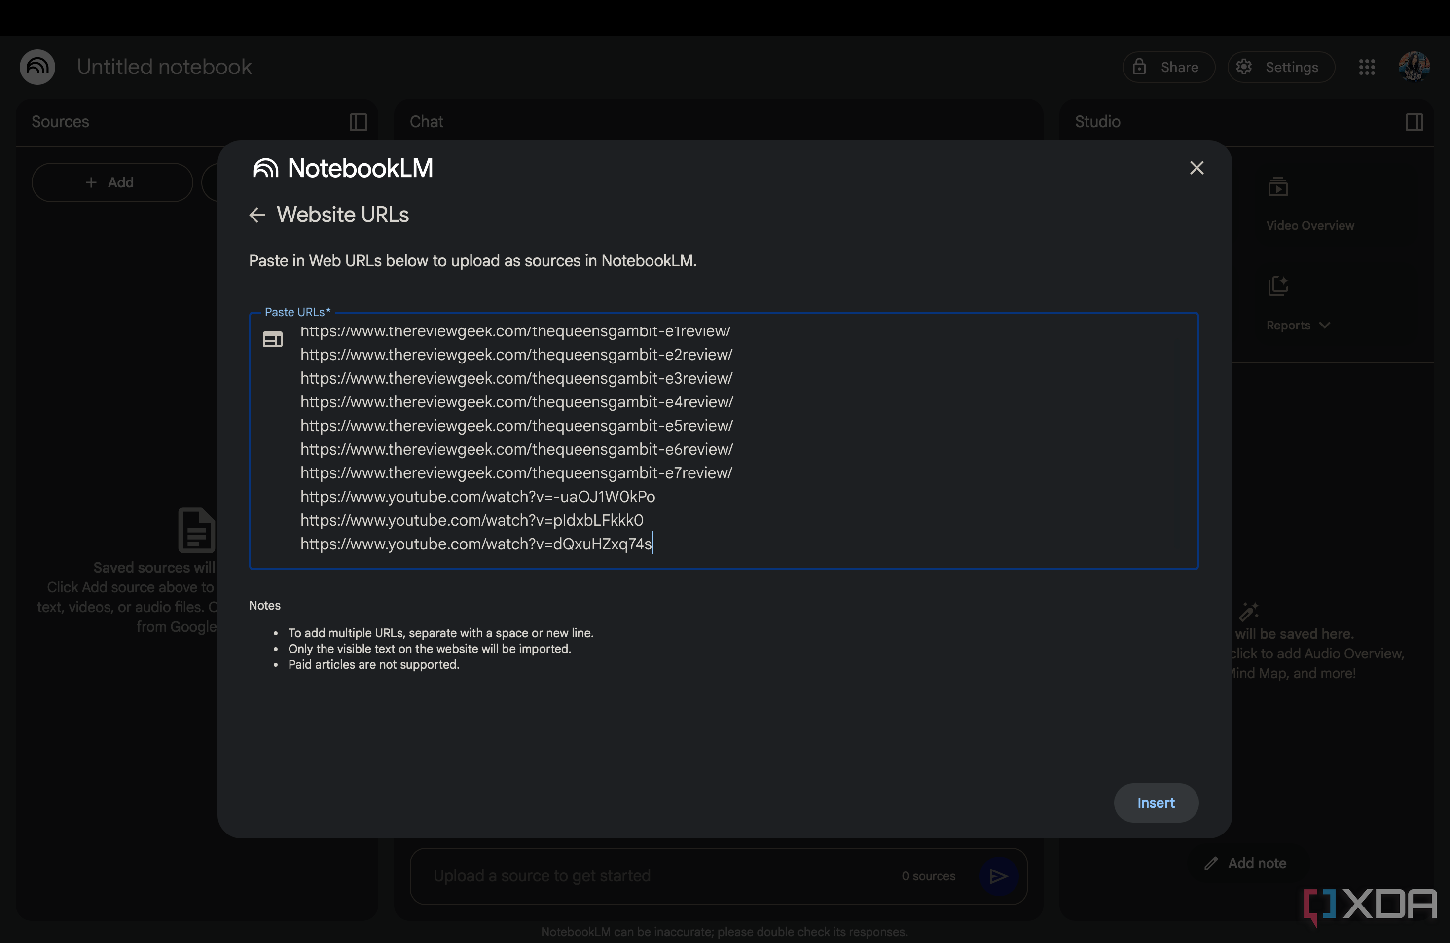Click the Reports icon in Studio
Screen dimensions: 1450x943
tap(1277, 286)
